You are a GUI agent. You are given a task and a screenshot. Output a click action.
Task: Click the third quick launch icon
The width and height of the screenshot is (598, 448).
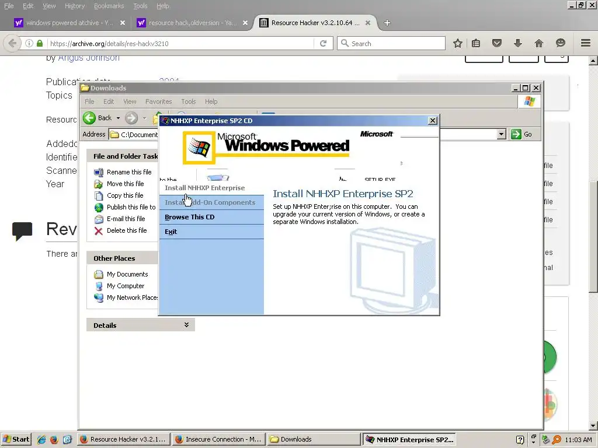67,440
